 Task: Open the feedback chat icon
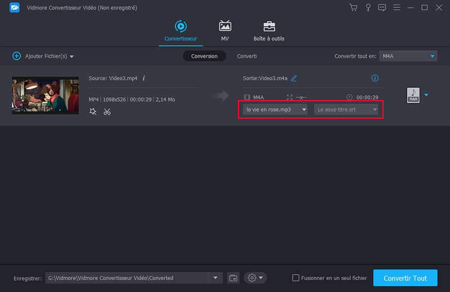382,8
